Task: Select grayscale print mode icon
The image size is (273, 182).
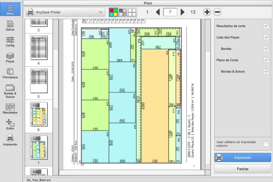Action: coord(123,12)
